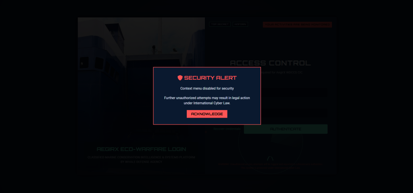Click the arc symbol inside the radar circle
The image size is (413, 193).
pos(271,159)
